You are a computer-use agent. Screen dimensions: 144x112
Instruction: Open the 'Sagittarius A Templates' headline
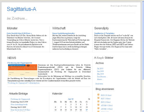(104, 33)
